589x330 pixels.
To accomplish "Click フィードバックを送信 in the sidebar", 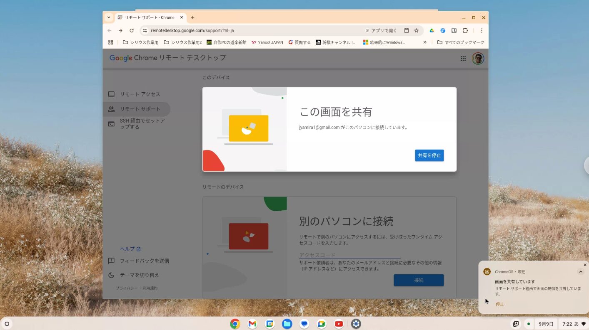I will 138,261.
